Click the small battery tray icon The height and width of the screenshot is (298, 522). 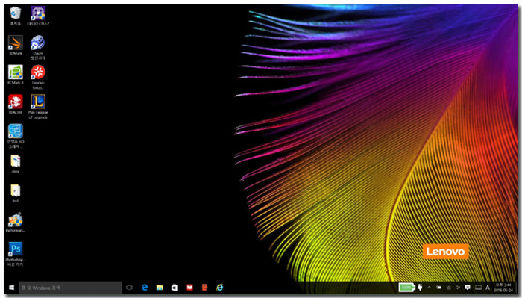click(x=438, y=288)
